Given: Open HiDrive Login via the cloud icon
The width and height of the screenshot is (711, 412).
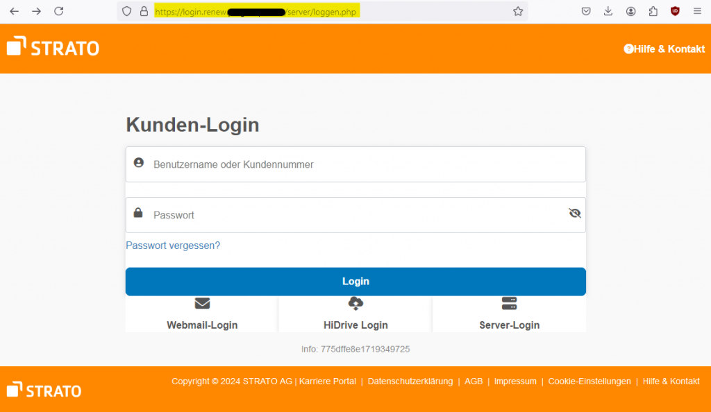Looking at the screenshot, I should pos(355,303).
